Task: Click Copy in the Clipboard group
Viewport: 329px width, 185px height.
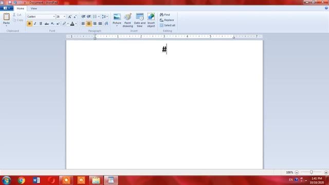Action: [18, 20]
